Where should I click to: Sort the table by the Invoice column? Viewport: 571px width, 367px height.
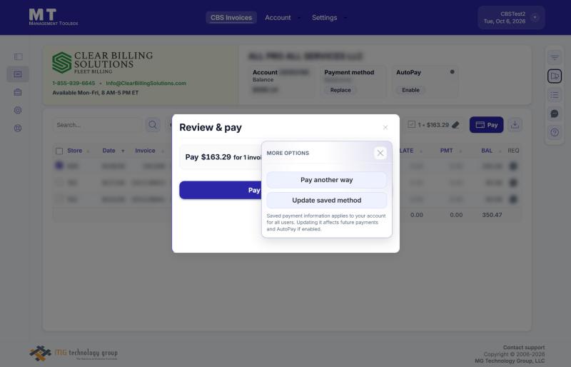[x=146, y=151]
